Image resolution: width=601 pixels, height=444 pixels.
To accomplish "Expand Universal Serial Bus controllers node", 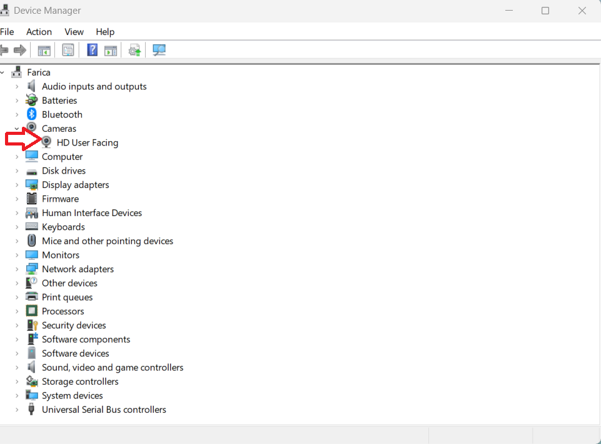I will click(17, 410).
